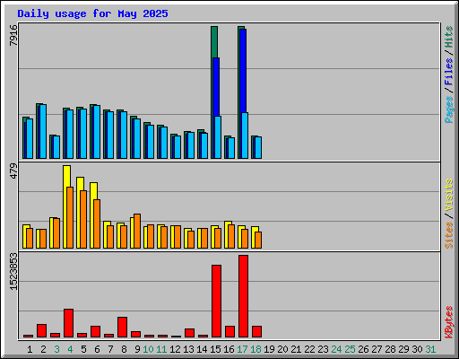Select day 29 on the x-axis
Viewport: 459px width, 359px height.
point(403,349)
